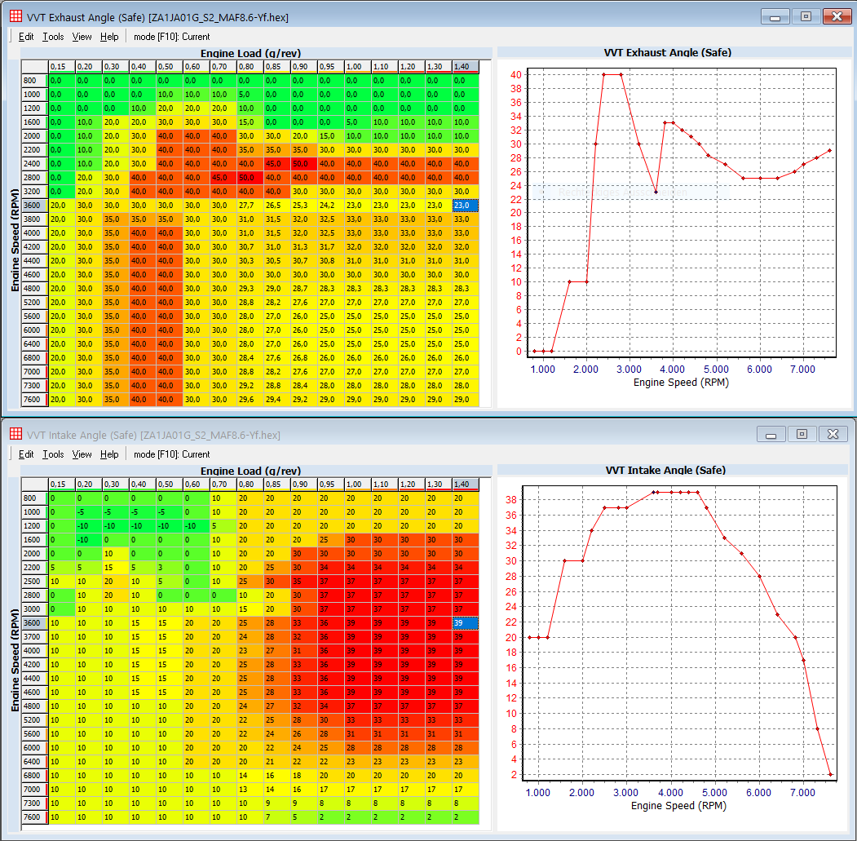
Task: Click the 800 RPM row header in exhaust table
Action: click(33, 81)
